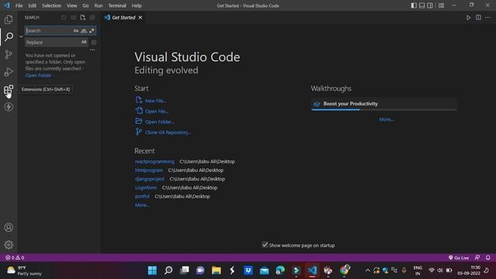Toggle Match Whole Word in search box

(84, 31)
